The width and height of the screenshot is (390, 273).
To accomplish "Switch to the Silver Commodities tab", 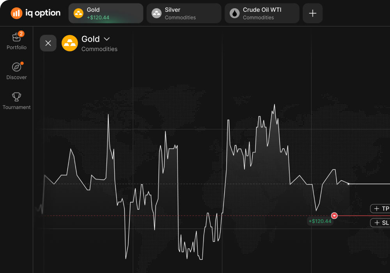I will [184, 13].
